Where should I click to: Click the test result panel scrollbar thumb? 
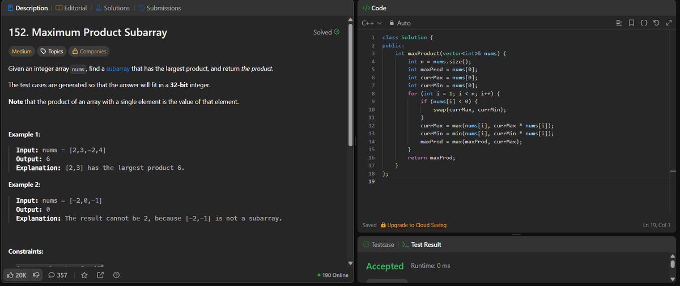pos(673,263)
